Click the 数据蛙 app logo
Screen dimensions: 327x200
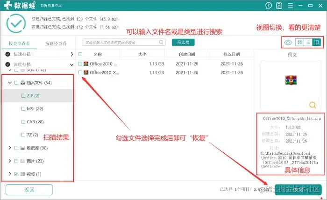click(20, 5)
